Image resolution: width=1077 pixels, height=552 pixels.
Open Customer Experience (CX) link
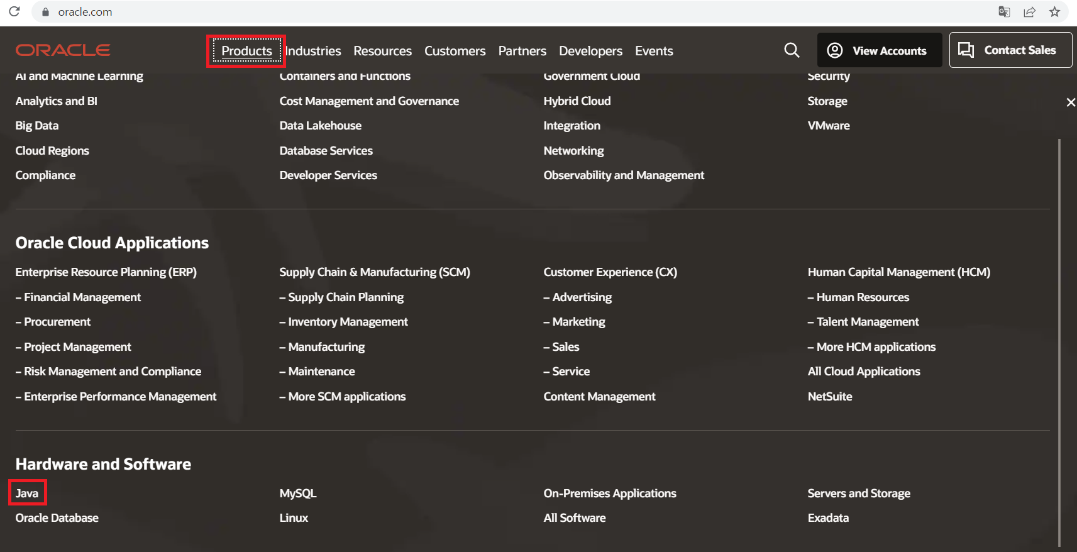610,272
